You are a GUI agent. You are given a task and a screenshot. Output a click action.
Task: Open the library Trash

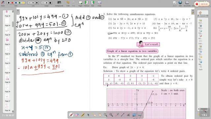coord(200,68)
